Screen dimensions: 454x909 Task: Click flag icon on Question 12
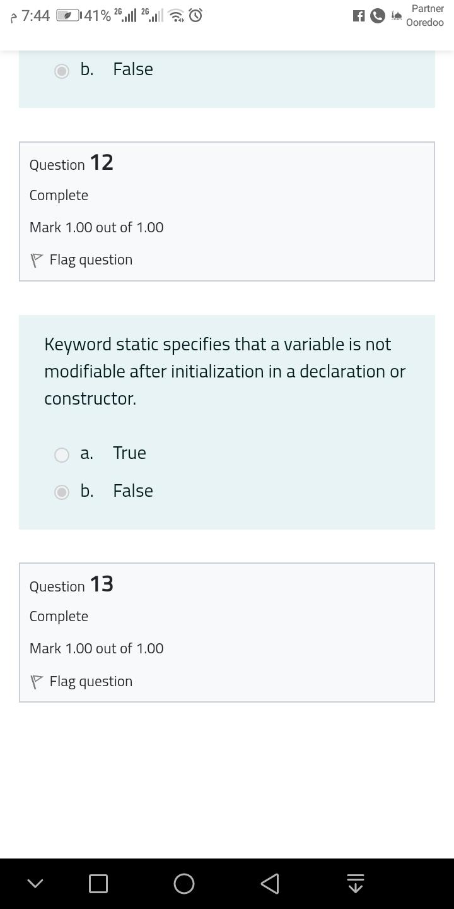tap(37, 260)
